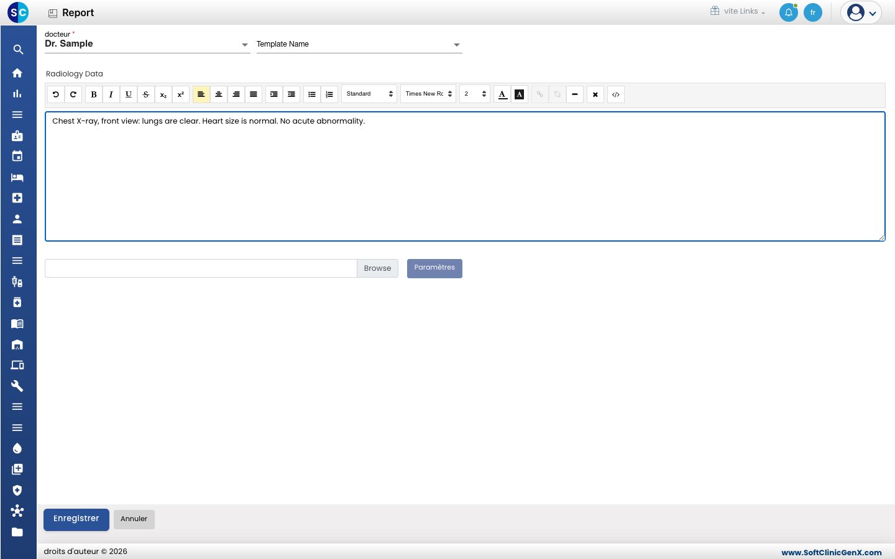Open the bed icon in the sidebar
The image size is (895, 559).
[x=17, y=177]
